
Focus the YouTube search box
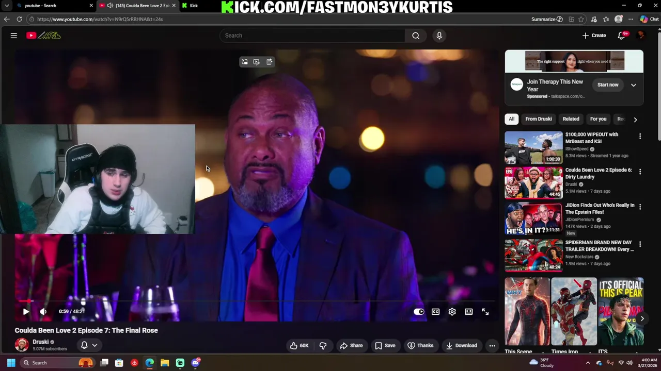point(312,36)
